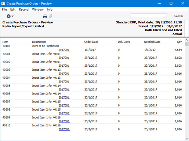This screenshot has height=141, width=189.
Task: Open 2017001 link for item 40206
Action: [64, 97]
